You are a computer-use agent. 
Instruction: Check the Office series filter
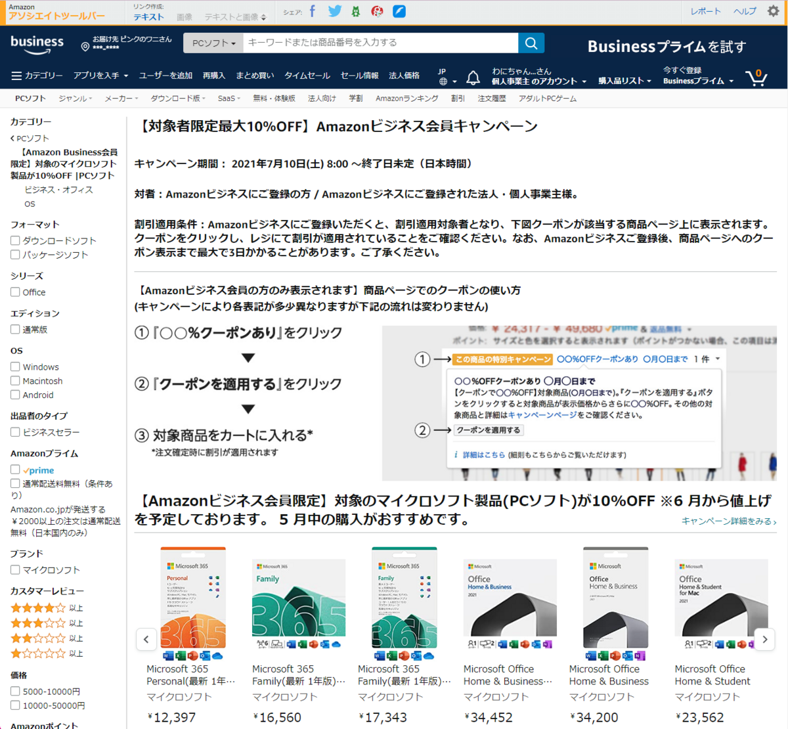(x=15, y=292)
